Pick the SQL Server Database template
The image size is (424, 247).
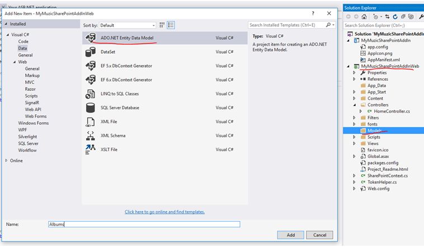coord(164,108)
